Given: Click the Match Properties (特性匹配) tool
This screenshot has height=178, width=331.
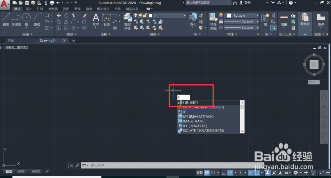Looking at the screenshot, I should [x=213, y=22].
